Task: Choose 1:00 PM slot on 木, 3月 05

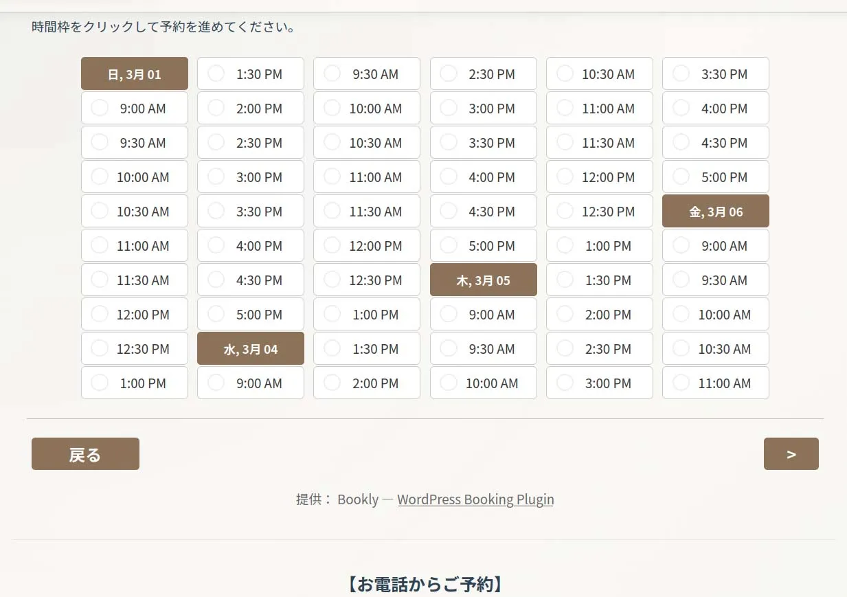Action: coord(600,246)
